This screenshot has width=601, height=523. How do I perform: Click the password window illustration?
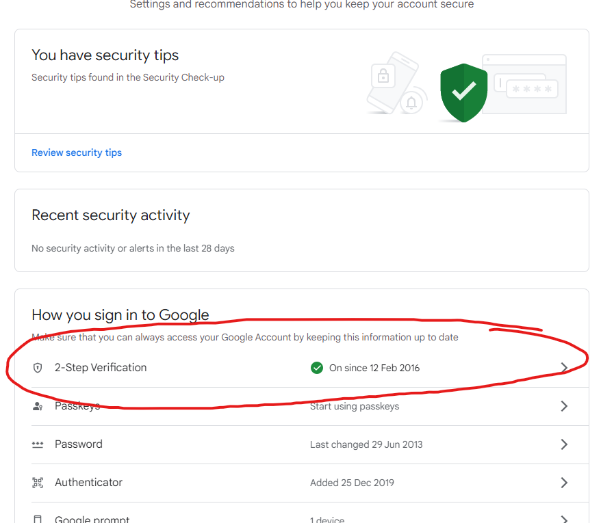(524, 84)
